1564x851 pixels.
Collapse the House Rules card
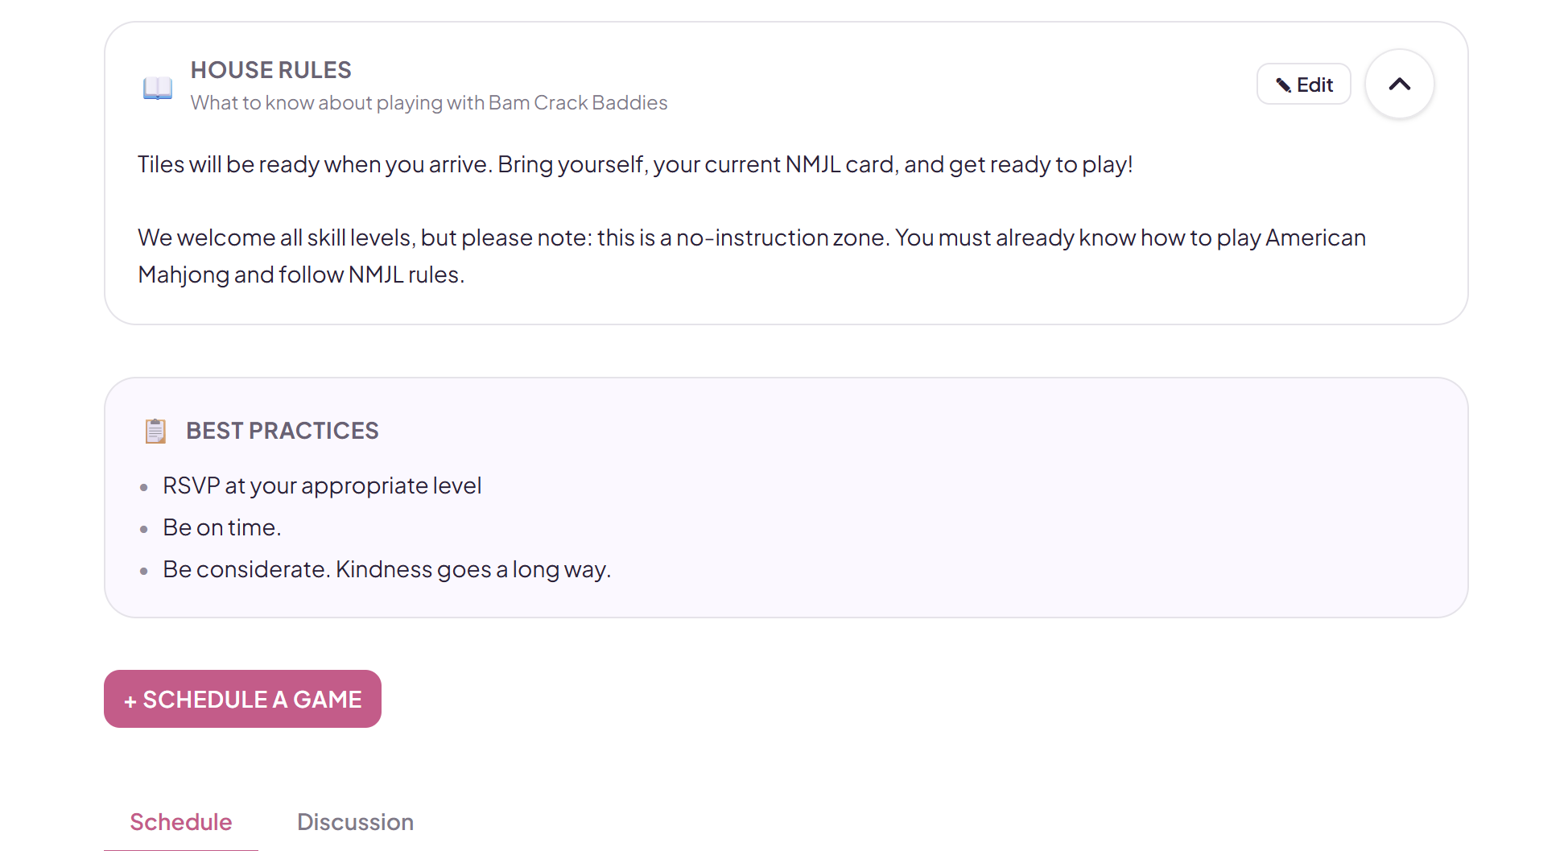pos(1399,85)
